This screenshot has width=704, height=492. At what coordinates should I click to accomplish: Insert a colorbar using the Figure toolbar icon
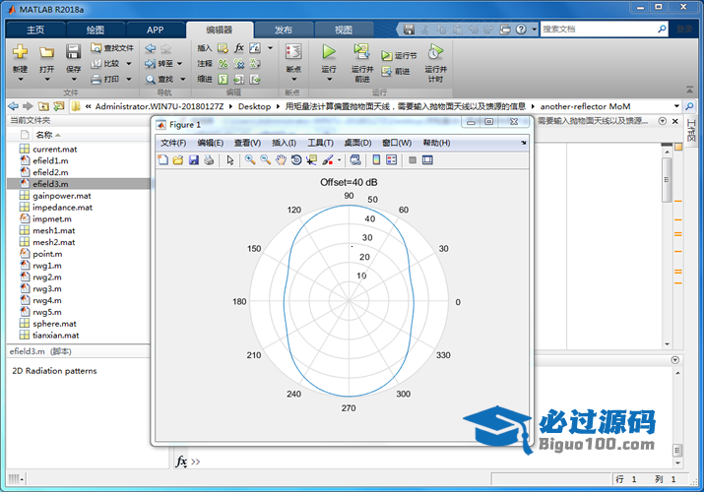[x=376, y=159]
